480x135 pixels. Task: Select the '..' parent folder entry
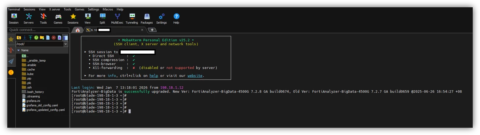coord(25,56)
